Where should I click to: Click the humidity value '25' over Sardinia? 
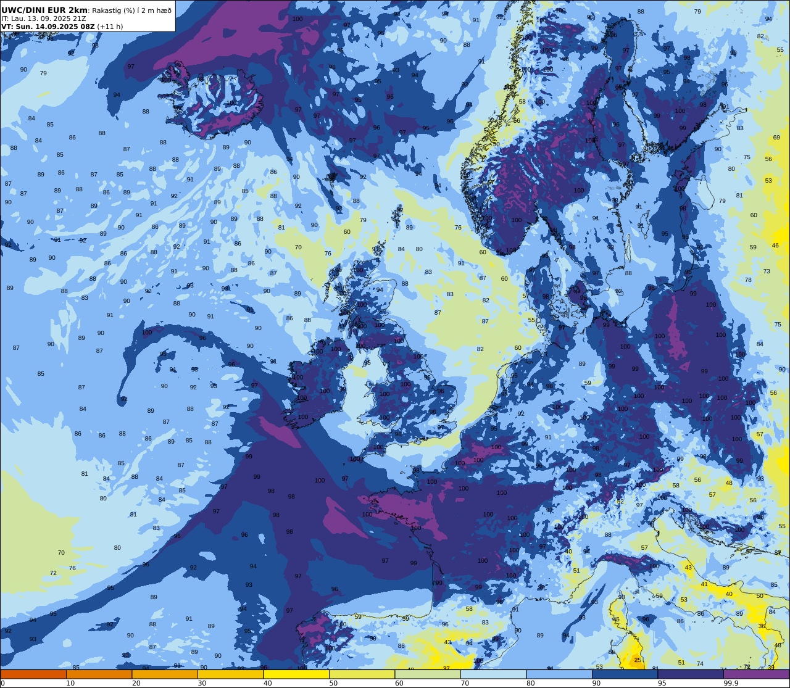click(638, 660)
